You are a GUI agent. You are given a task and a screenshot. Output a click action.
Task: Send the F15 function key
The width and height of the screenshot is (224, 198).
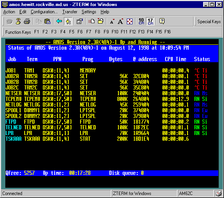click(159, 32)
